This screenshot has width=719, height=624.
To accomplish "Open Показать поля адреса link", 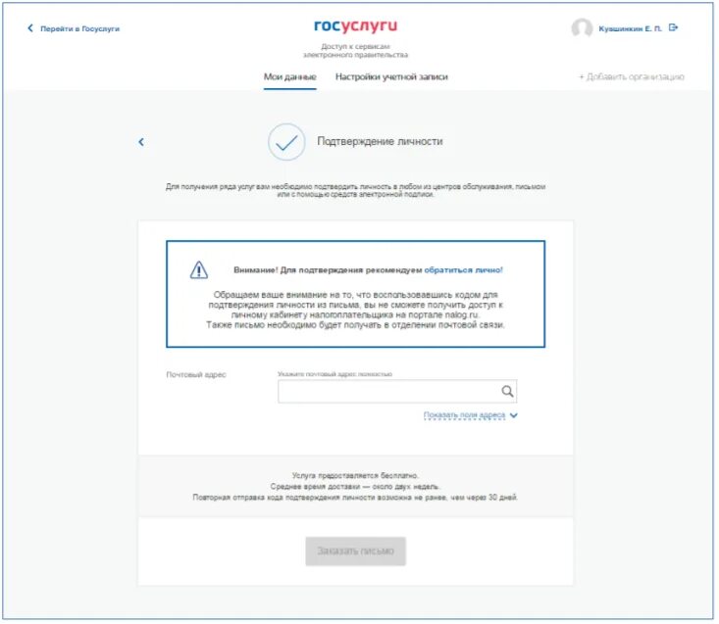I will pos(464,415).
